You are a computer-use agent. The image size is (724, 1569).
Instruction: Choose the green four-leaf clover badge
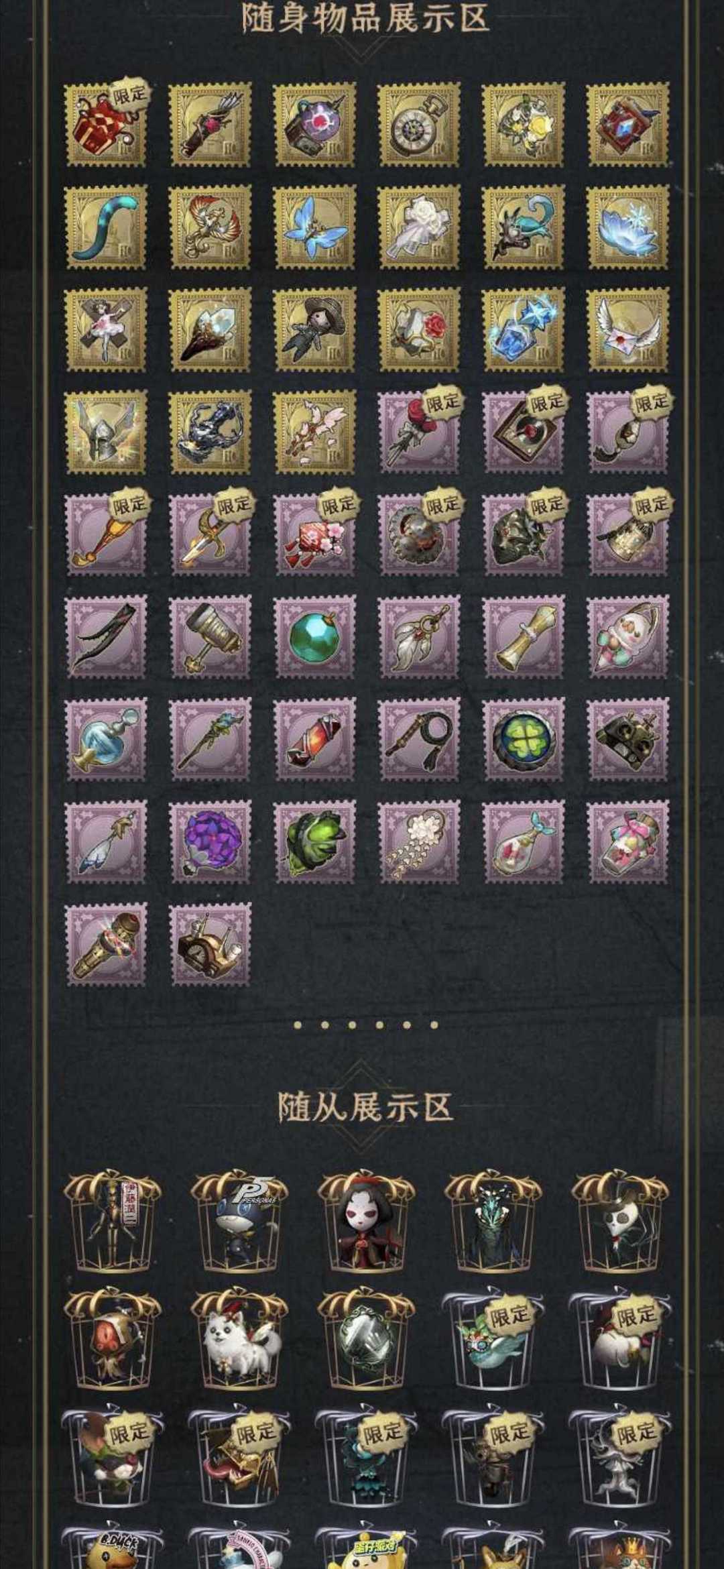[x=524, y=740]
